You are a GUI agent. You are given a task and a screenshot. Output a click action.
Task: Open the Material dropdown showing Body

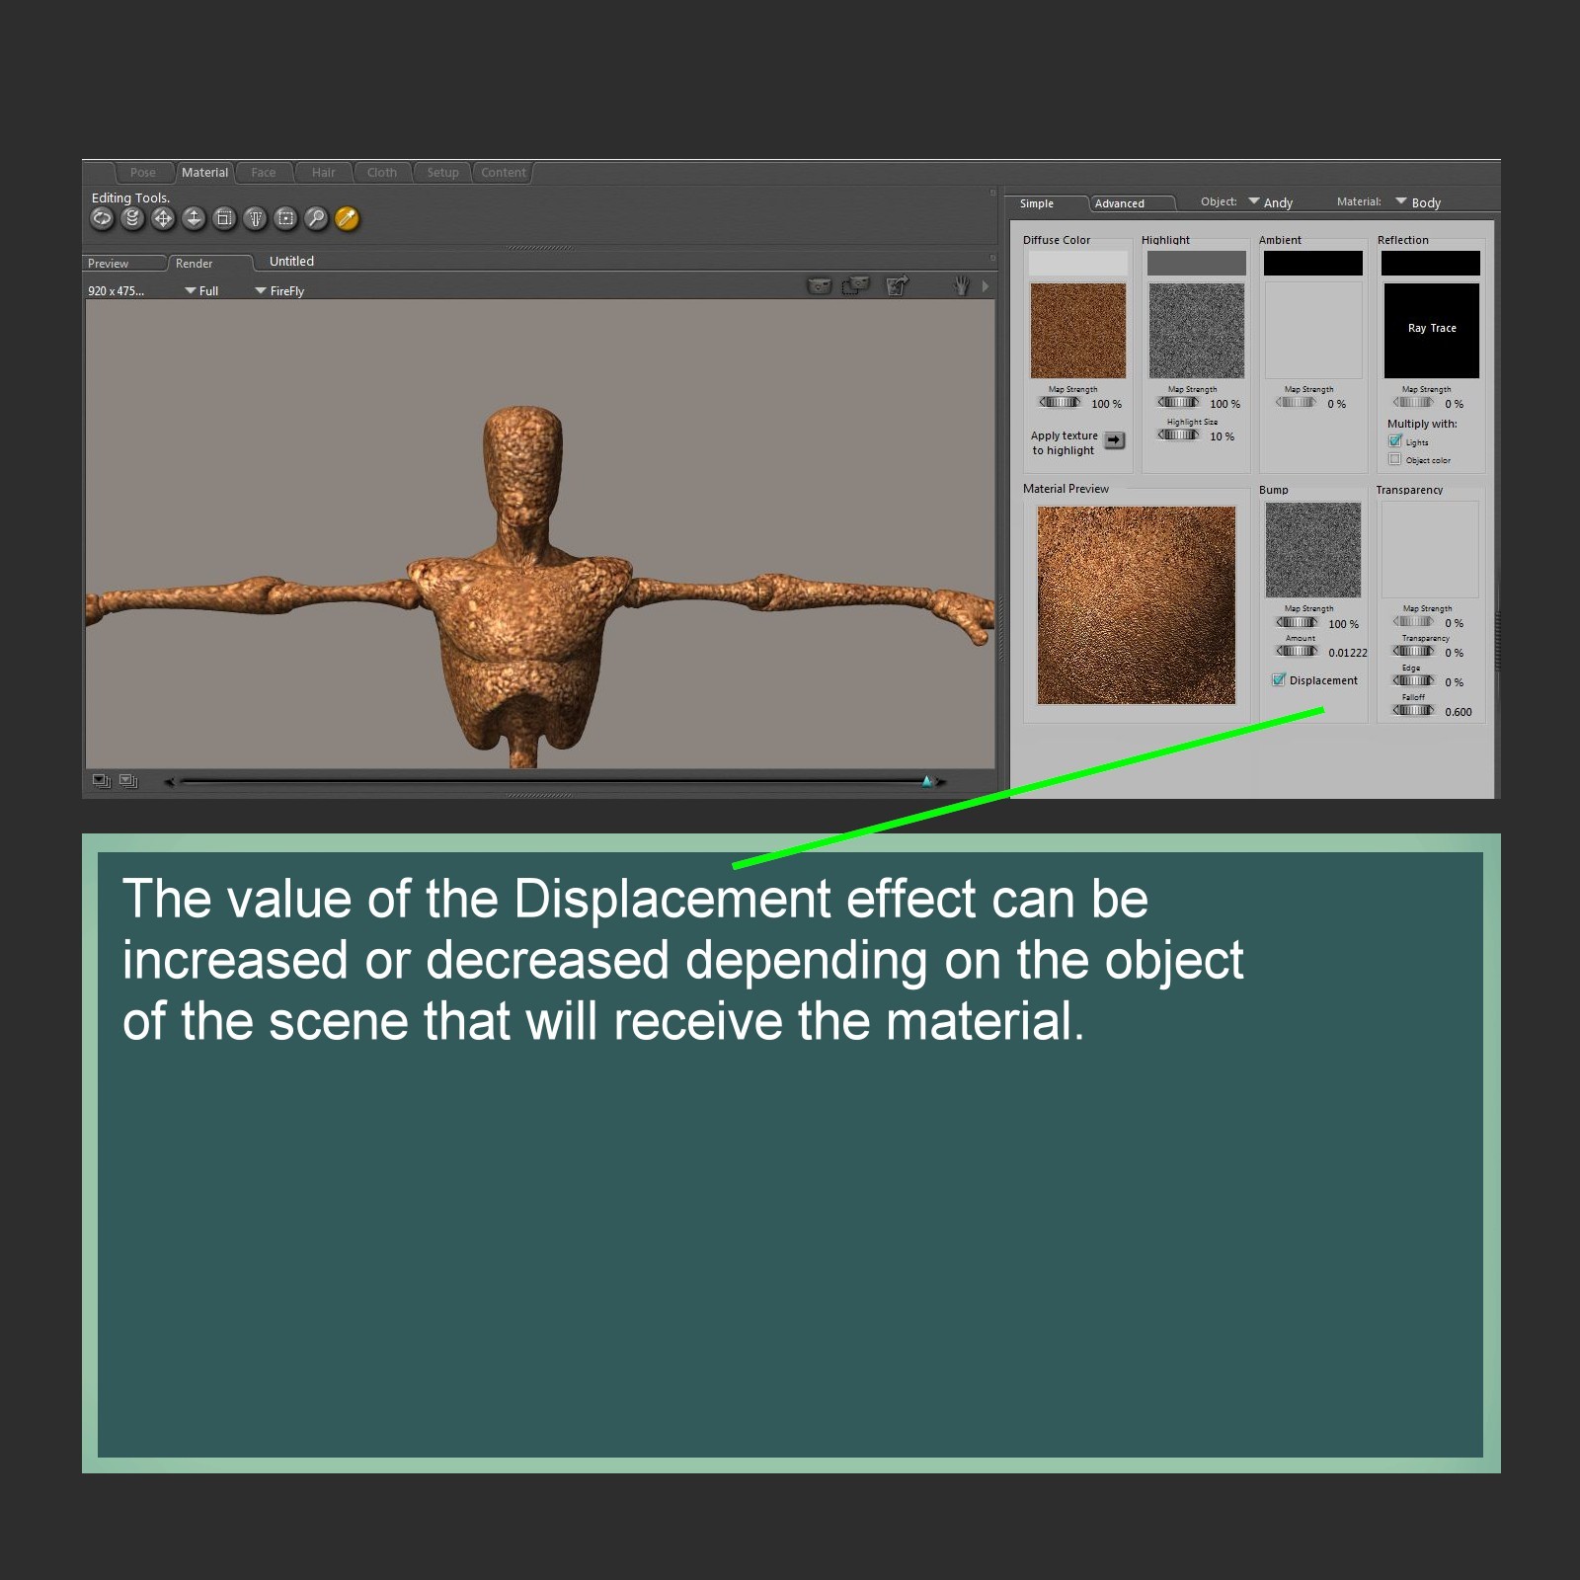[1418, 201]
